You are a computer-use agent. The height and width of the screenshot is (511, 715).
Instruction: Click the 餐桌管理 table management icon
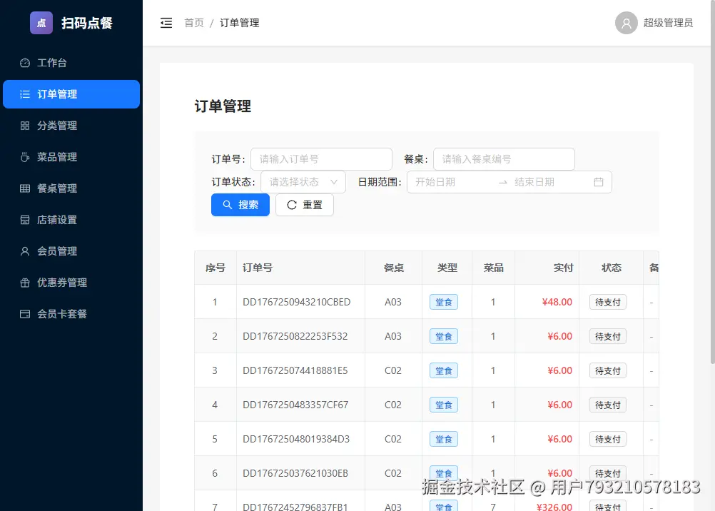tap(24, 188)
